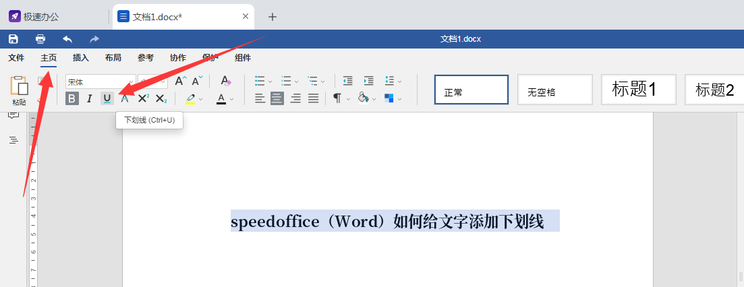Click multilevel list icon
Viewport: 744px width, 287px height.
pos(312,81)
